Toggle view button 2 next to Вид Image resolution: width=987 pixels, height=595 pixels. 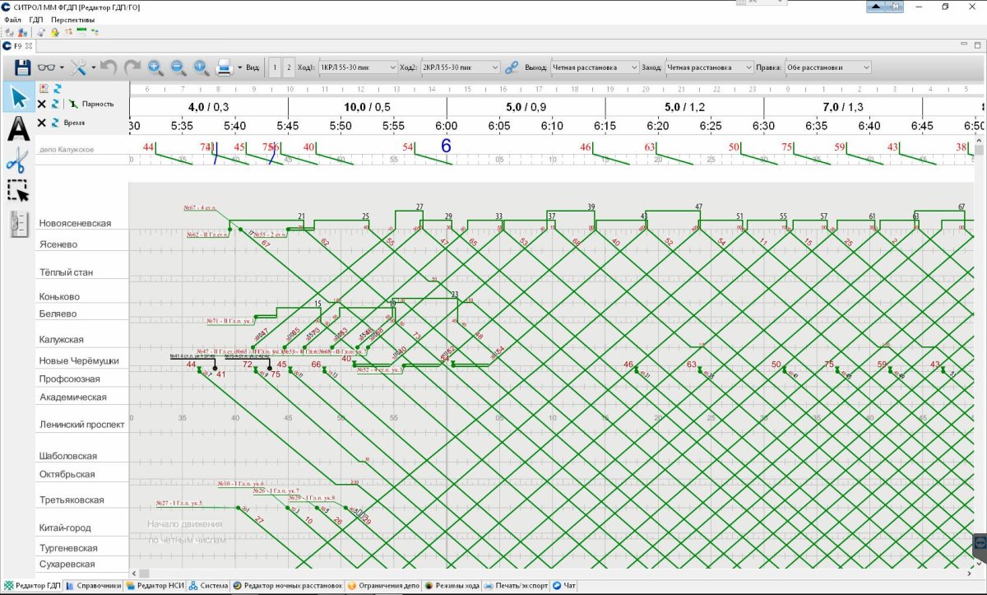pyautogui.click(x=288, y=67)
